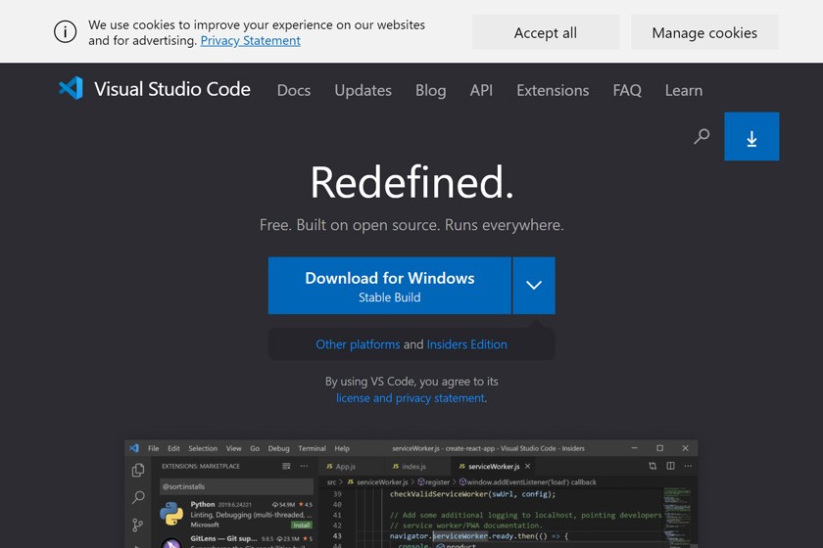Click the extensions panel filter list icon

click(286, 466)
